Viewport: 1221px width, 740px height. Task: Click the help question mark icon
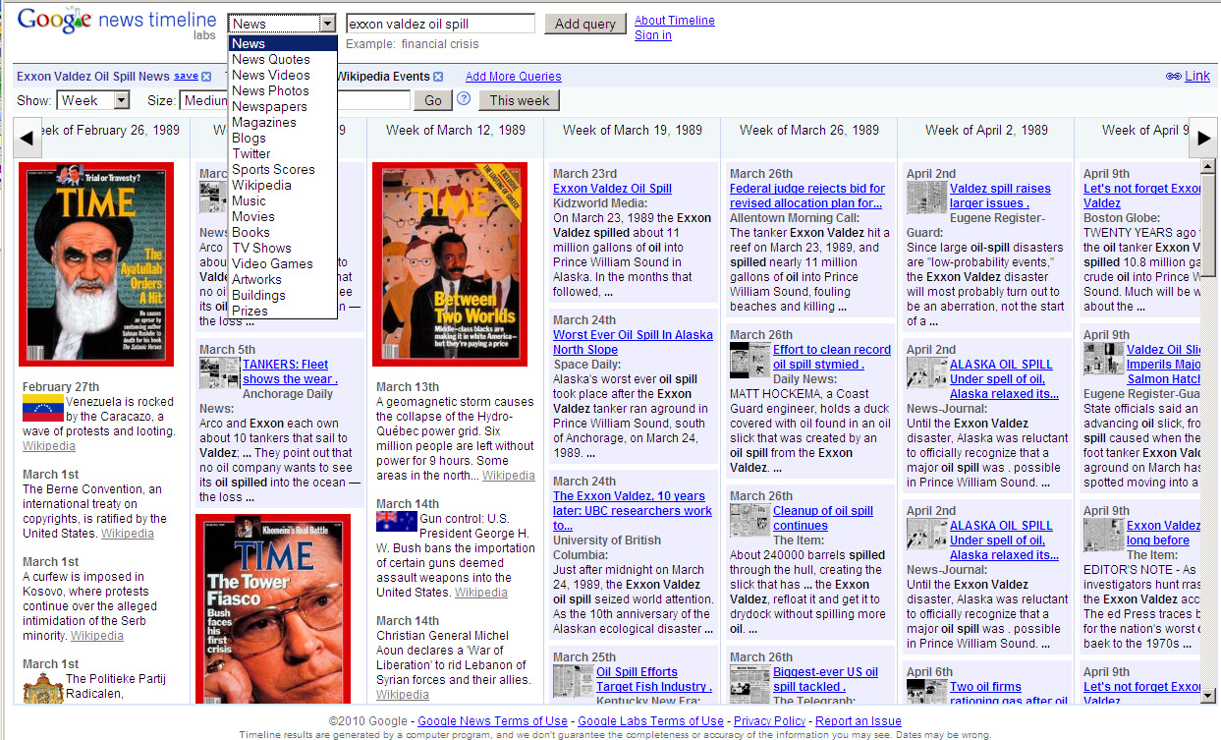[x=464, y=99]
